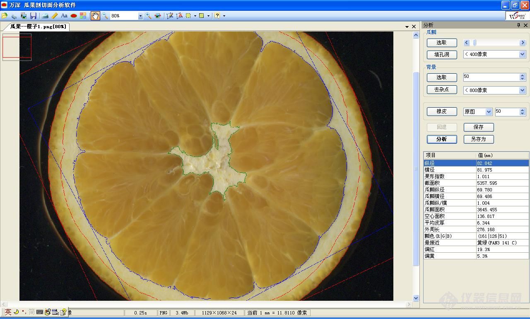Click the open file folder icon
The image size is (530, 319).
tap(5, 16)
